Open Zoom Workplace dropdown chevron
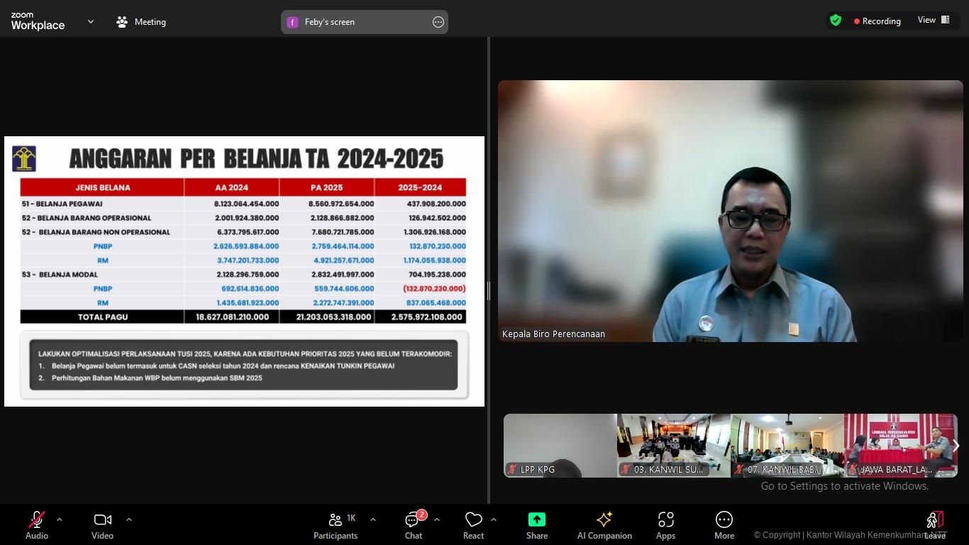Viewport: 969px width, 545px height. [x=91, y=22]
